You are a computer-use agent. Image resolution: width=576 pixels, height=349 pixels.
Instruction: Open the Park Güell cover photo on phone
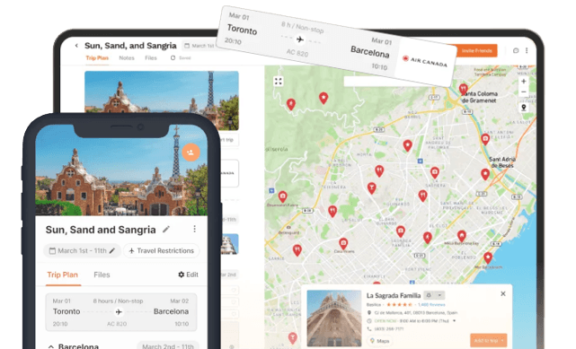point(120,170)
